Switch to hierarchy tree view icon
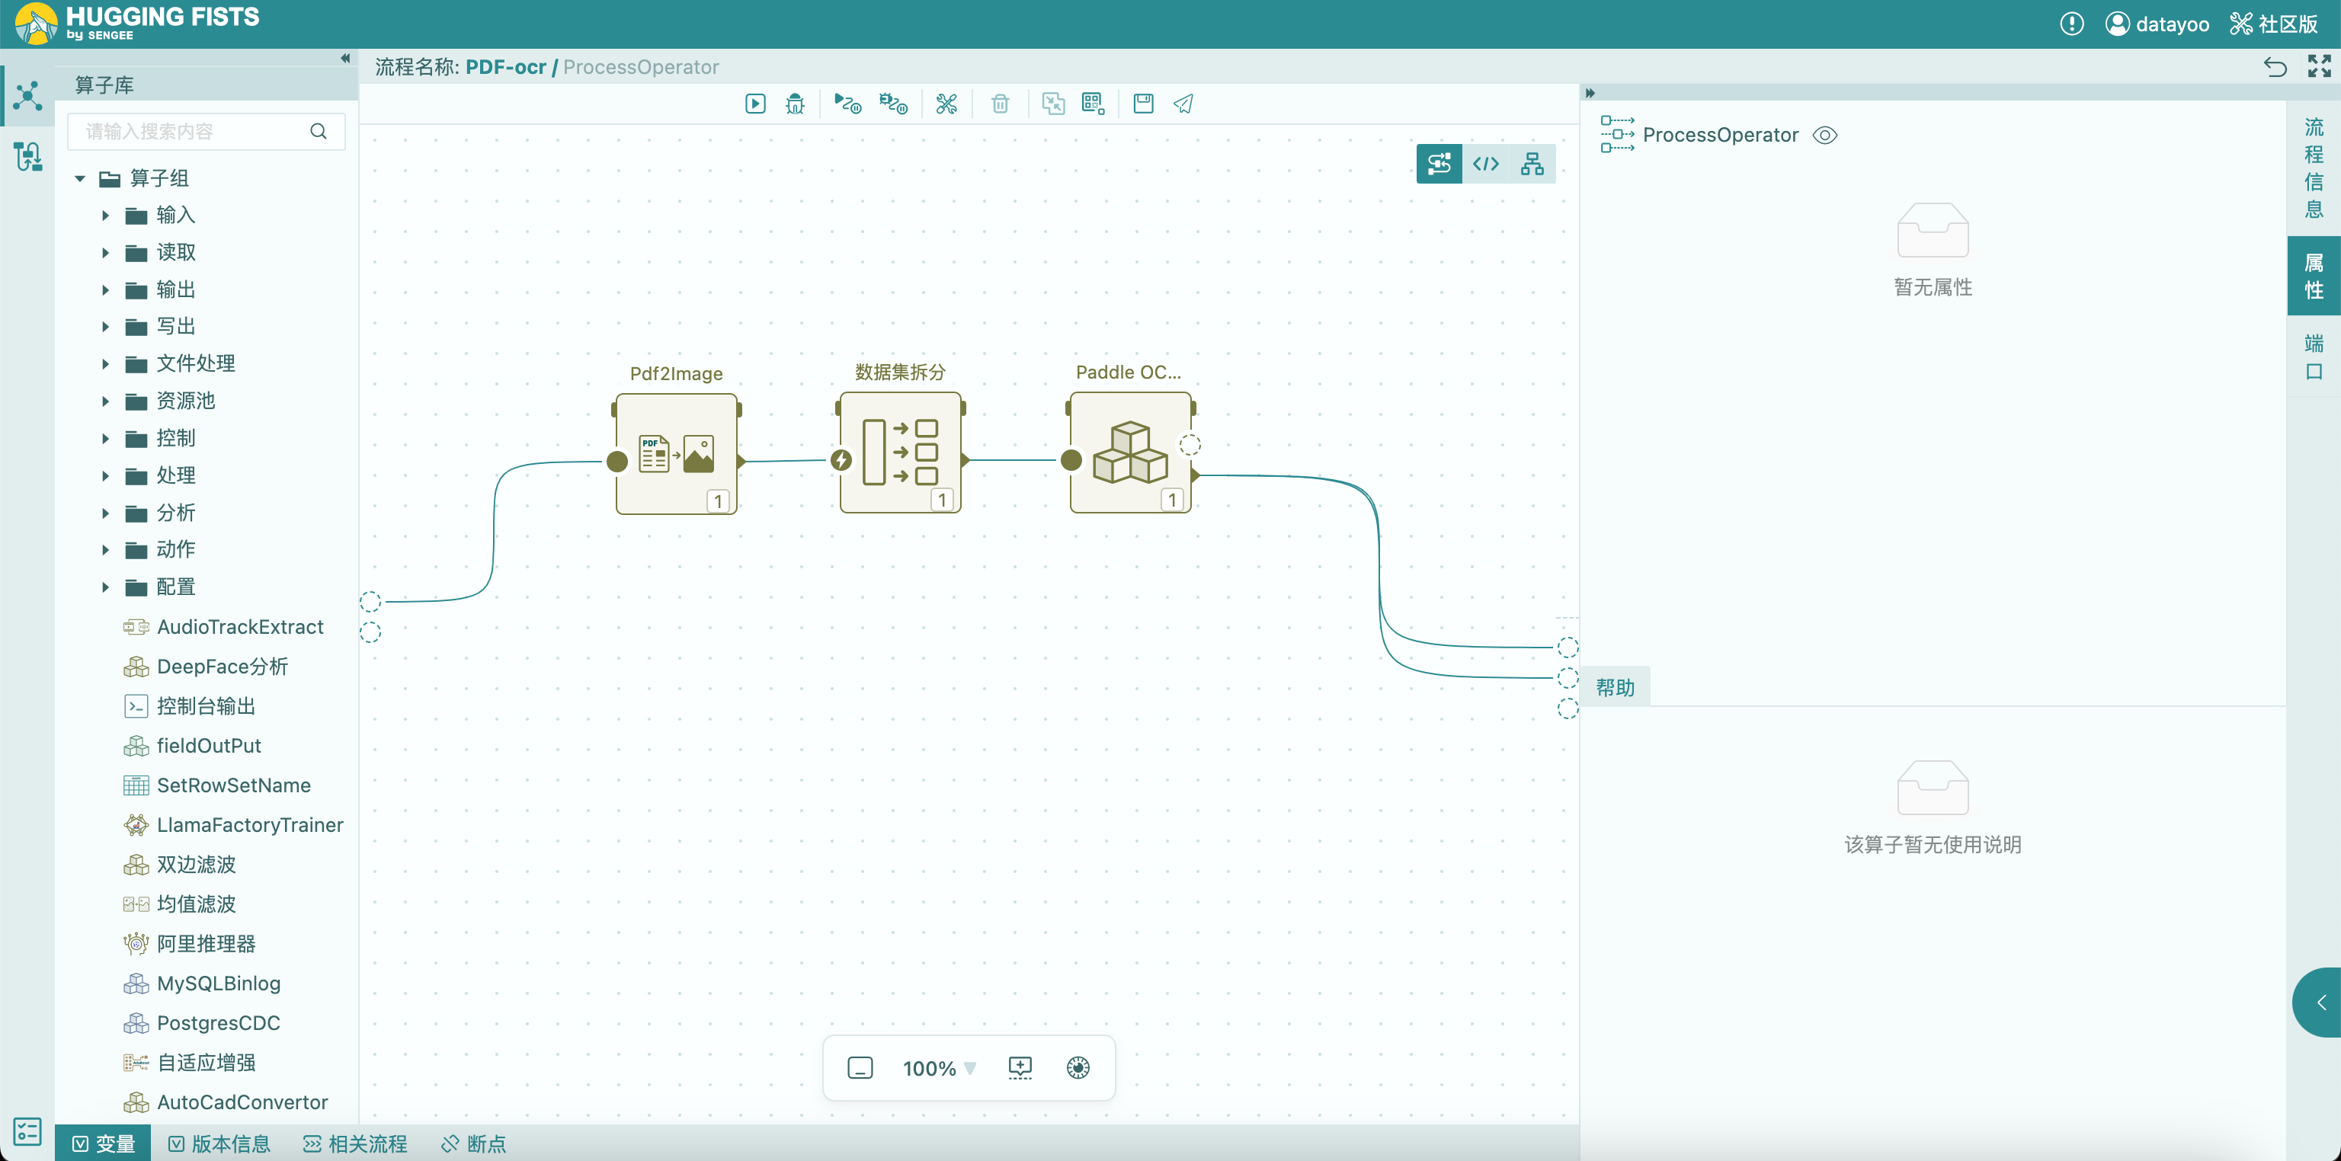Screen dimensions: 2341x1161 1532,164
